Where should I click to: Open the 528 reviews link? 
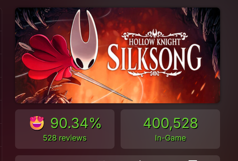[x=65, y=138]
